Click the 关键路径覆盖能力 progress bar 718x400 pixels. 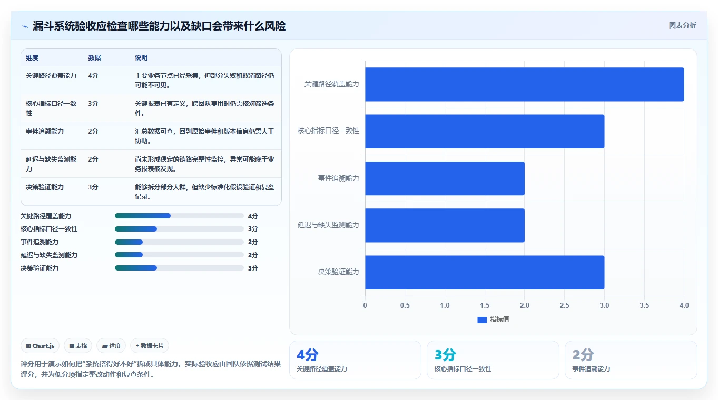point(179,216)
